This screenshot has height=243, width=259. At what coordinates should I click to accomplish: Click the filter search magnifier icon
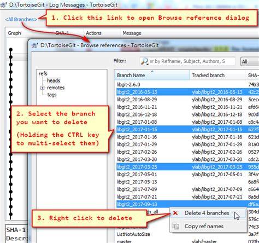[145, 61]
